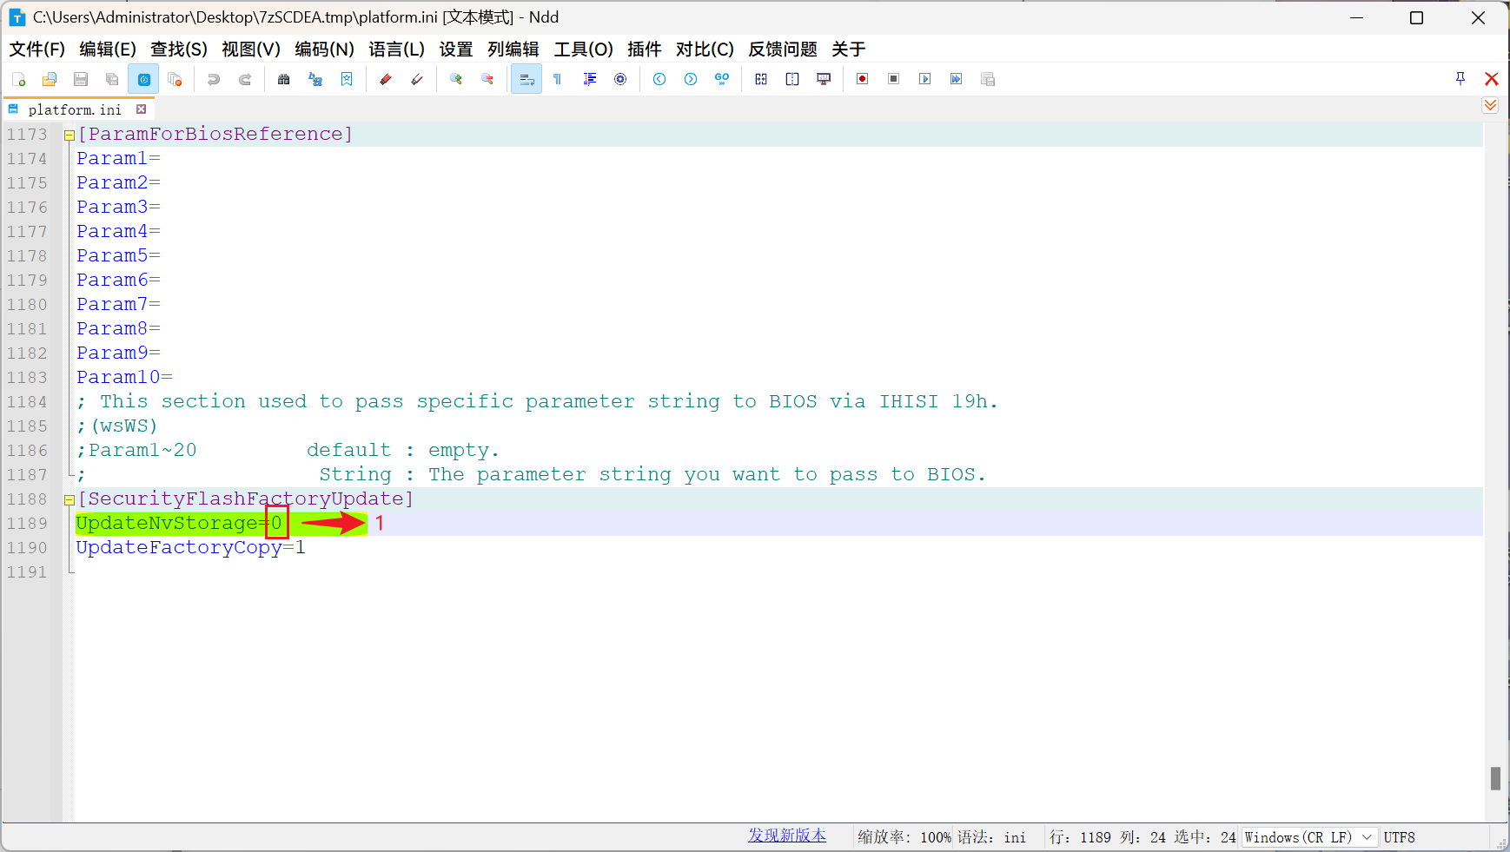Open the Windows (CR LF) line ending dropdown

tap(1308, 837)
